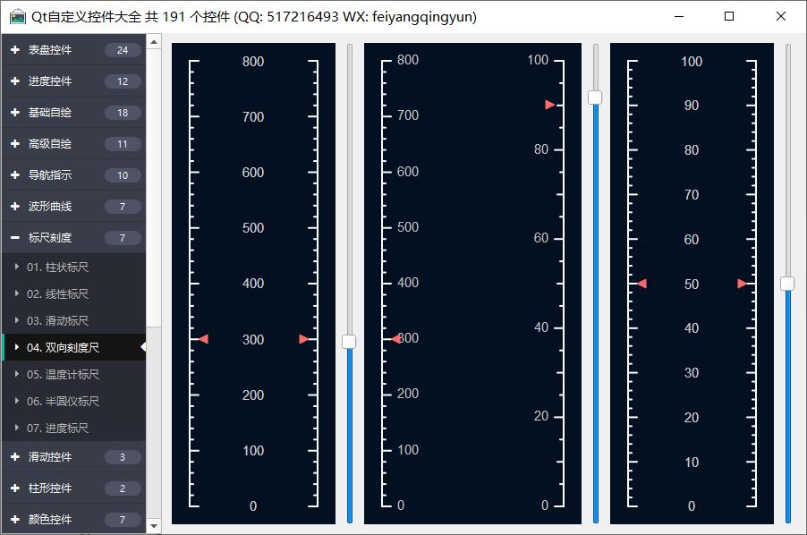
Task: Click the slider handle beside the first ruler
Action: 349,342
